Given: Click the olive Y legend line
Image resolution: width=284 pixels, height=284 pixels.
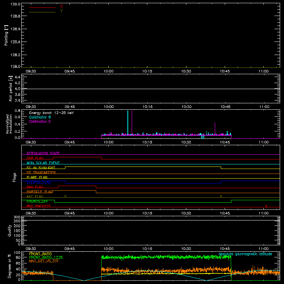Looking at the screenshot, I should (x=42, y=12).
